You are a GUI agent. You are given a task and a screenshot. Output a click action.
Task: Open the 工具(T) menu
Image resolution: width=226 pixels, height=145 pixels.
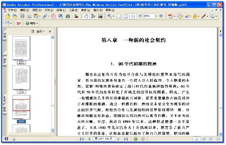[x=73, y=10]
